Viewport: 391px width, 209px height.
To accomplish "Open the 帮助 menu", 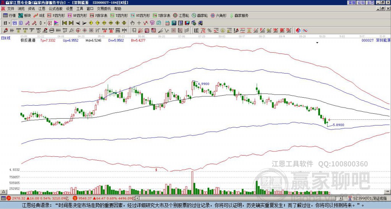I will point(118,9).
